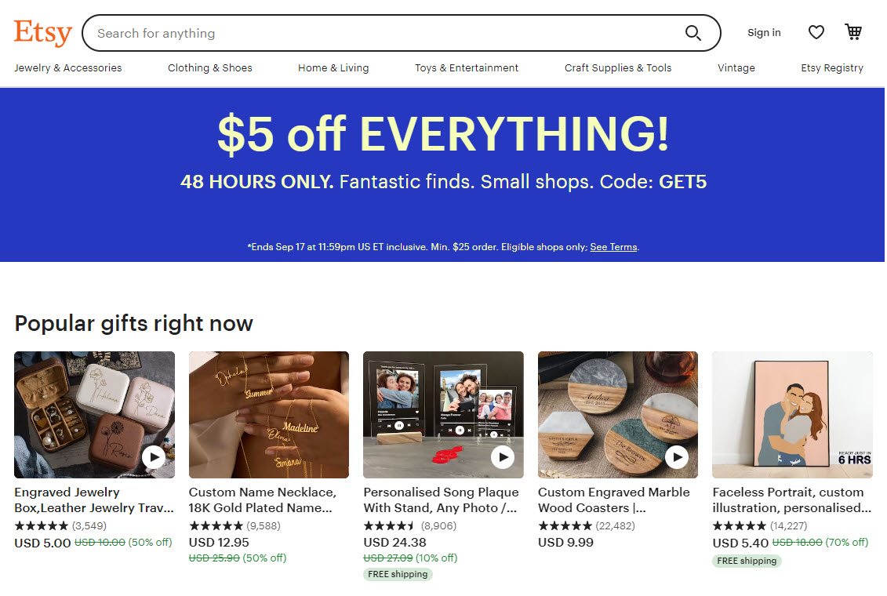Play the Marble Wood Coasters video
887x596 pixels.
pos(677,456)
